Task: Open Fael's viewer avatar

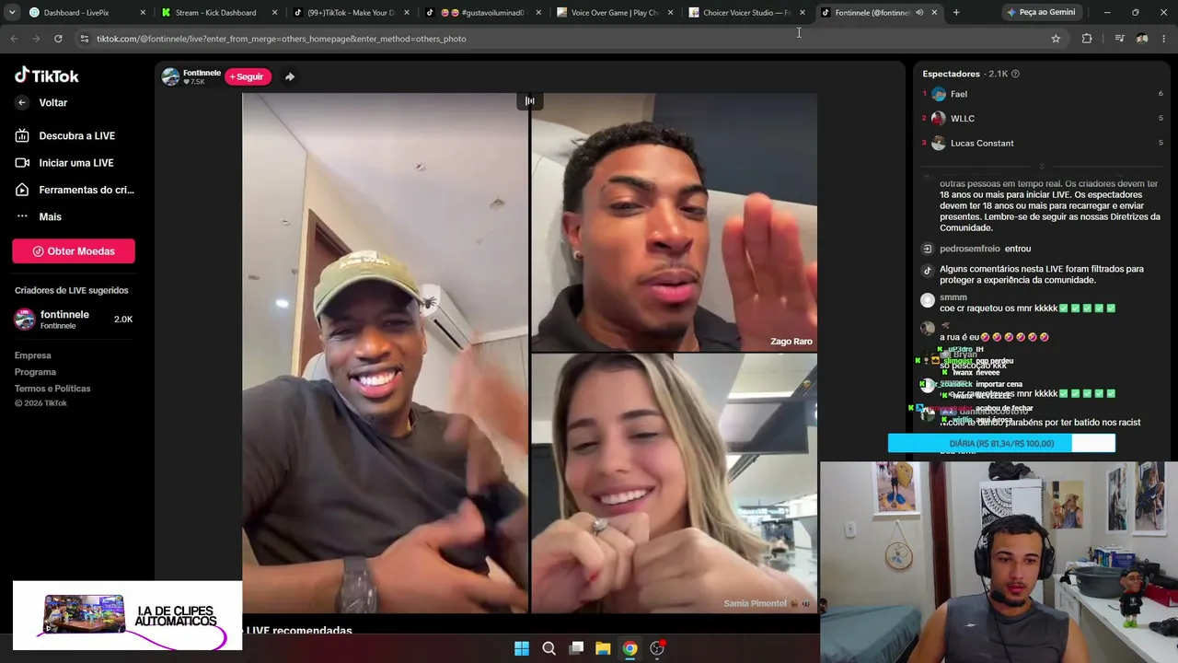Action: point(938,94)
